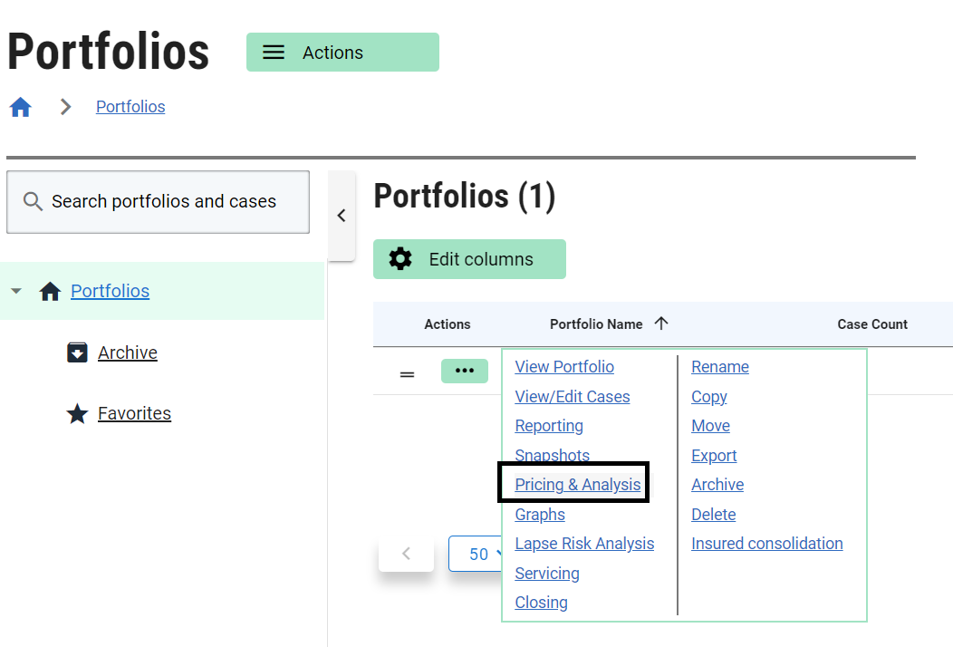953x647 pixels.
Task: Open the Favorites sidebar link
Action: tap(134, 414)
